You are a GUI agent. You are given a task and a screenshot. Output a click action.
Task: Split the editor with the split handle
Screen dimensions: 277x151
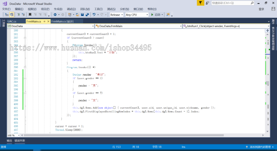point(267,31)
